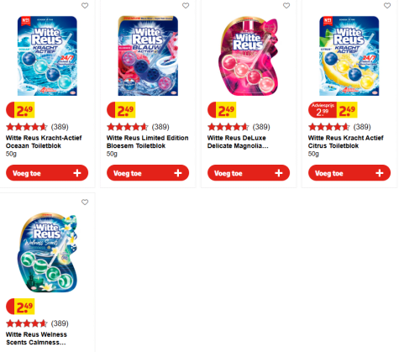View Oceaan Toiletblok product image

click(x=47, y=55)
